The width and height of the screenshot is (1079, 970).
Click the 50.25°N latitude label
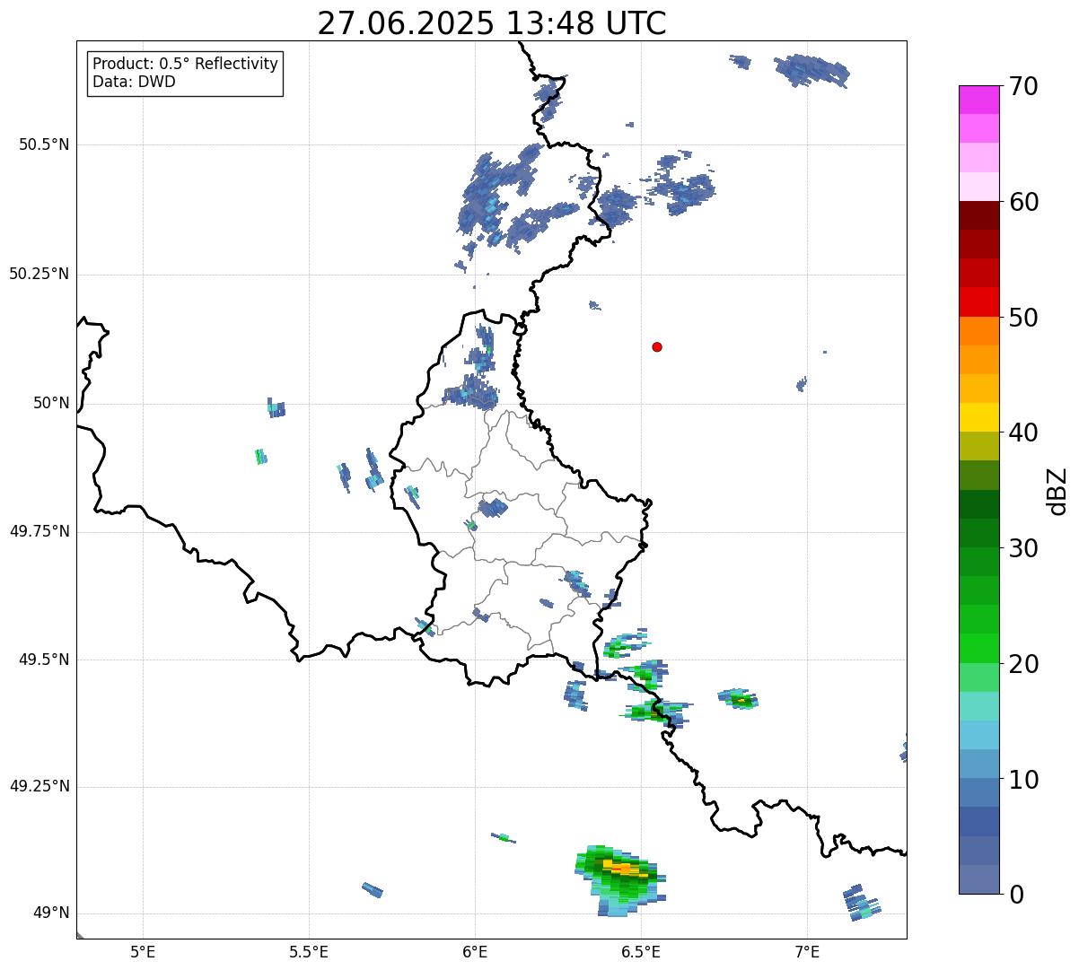pyautogui.click(x=39, y=274)
